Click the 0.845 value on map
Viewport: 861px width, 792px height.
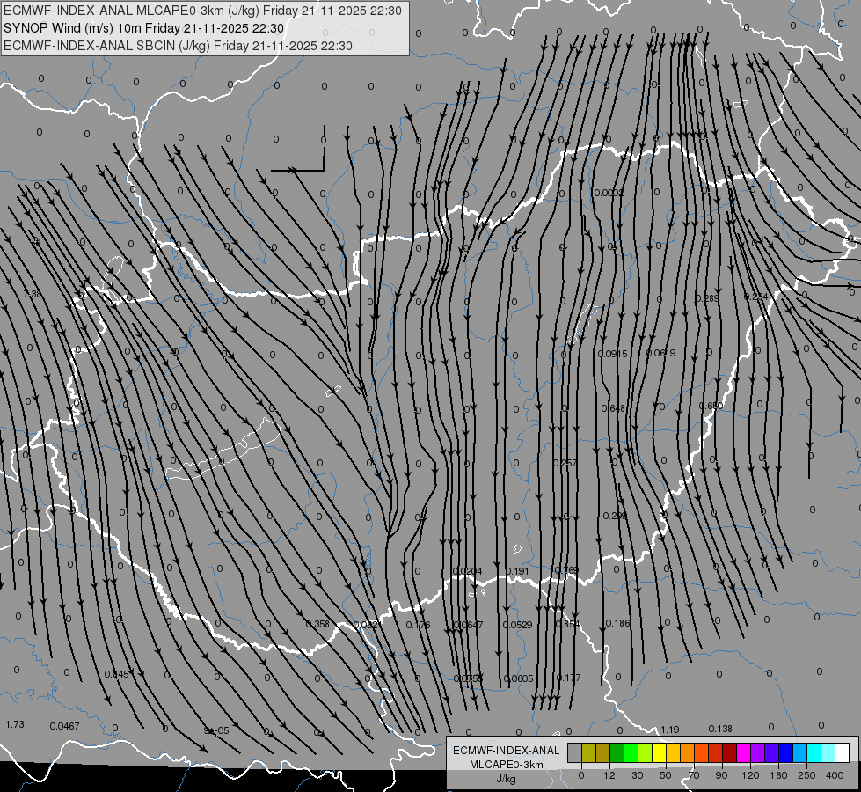(116, 674)
